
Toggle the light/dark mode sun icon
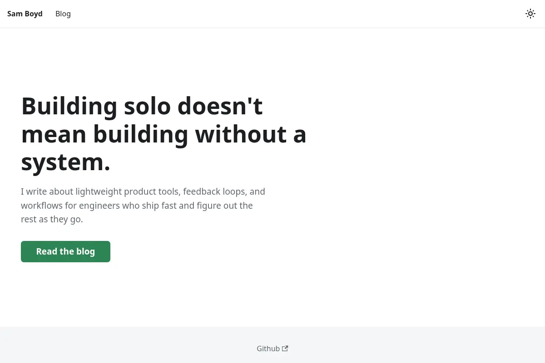530,14
